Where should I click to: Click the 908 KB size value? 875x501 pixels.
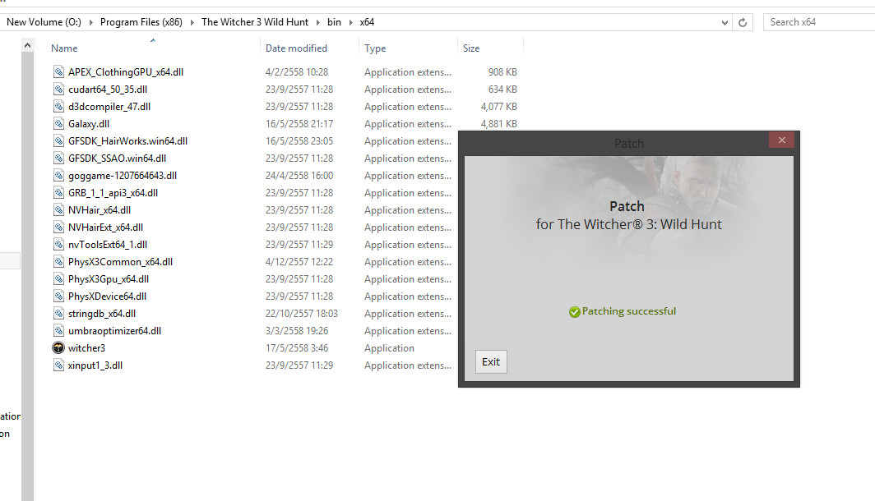pos(502,72)
